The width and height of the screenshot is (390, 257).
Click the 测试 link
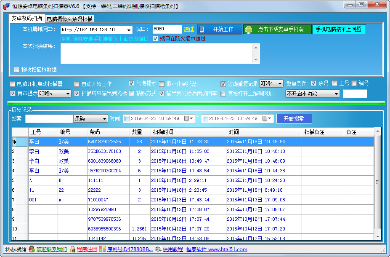coord(188,29)
